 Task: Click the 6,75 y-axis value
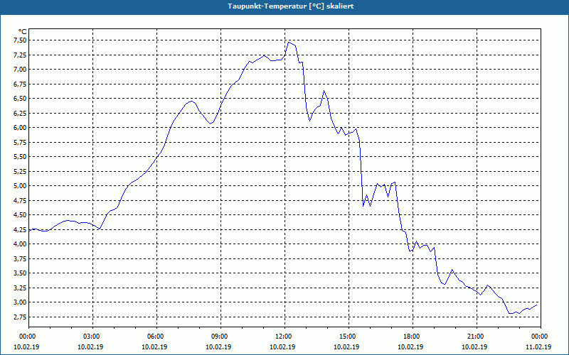click(20, 84)
